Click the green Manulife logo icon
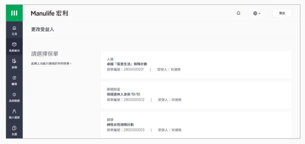Image resolution: width=305 pixels, height=144 pixels. pos(14,13)
